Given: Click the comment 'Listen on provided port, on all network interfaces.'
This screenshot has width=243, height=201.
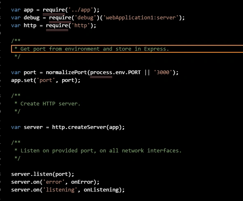Looking at the screenshot, I should (x=101, y=151).
